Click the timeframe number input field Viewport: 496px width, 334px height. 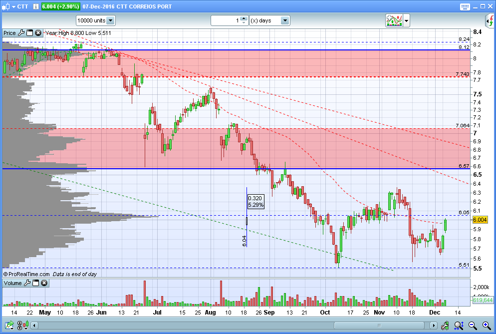[x=226, y=20]
